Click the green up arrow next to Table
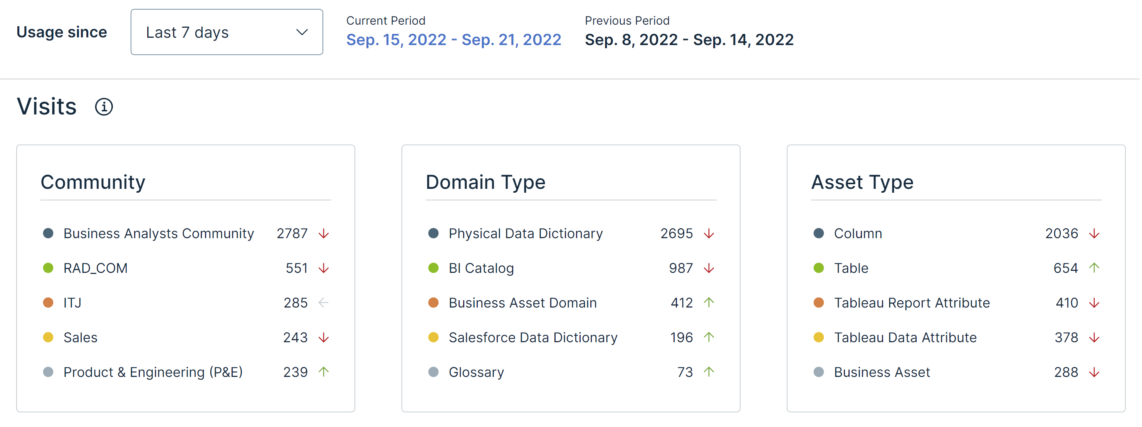Viewport: 1142px width, 427px height. click(x=1094, y=268)
